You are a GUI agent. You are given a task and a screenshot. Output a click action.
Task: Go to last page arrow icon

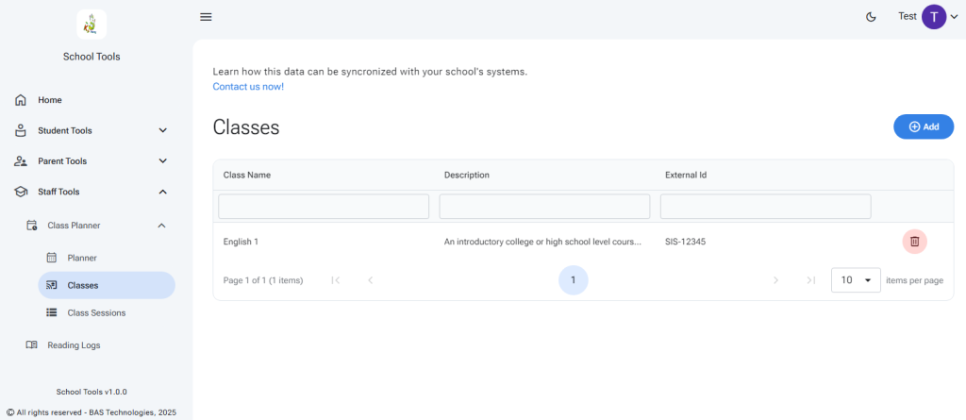coord(810,280)
